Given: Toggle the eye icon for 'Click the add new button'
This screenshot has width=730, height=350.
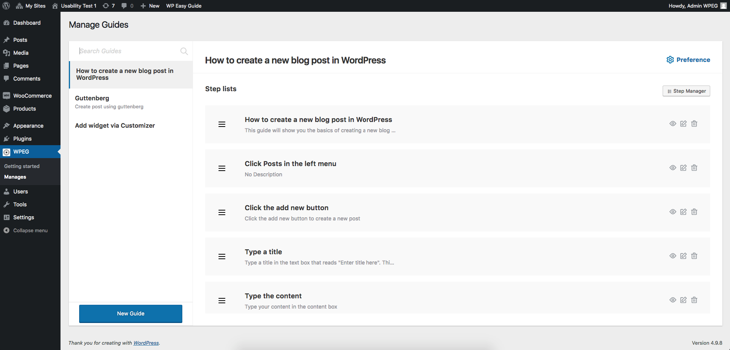Looking at the screenshot, I should point(673,212).
